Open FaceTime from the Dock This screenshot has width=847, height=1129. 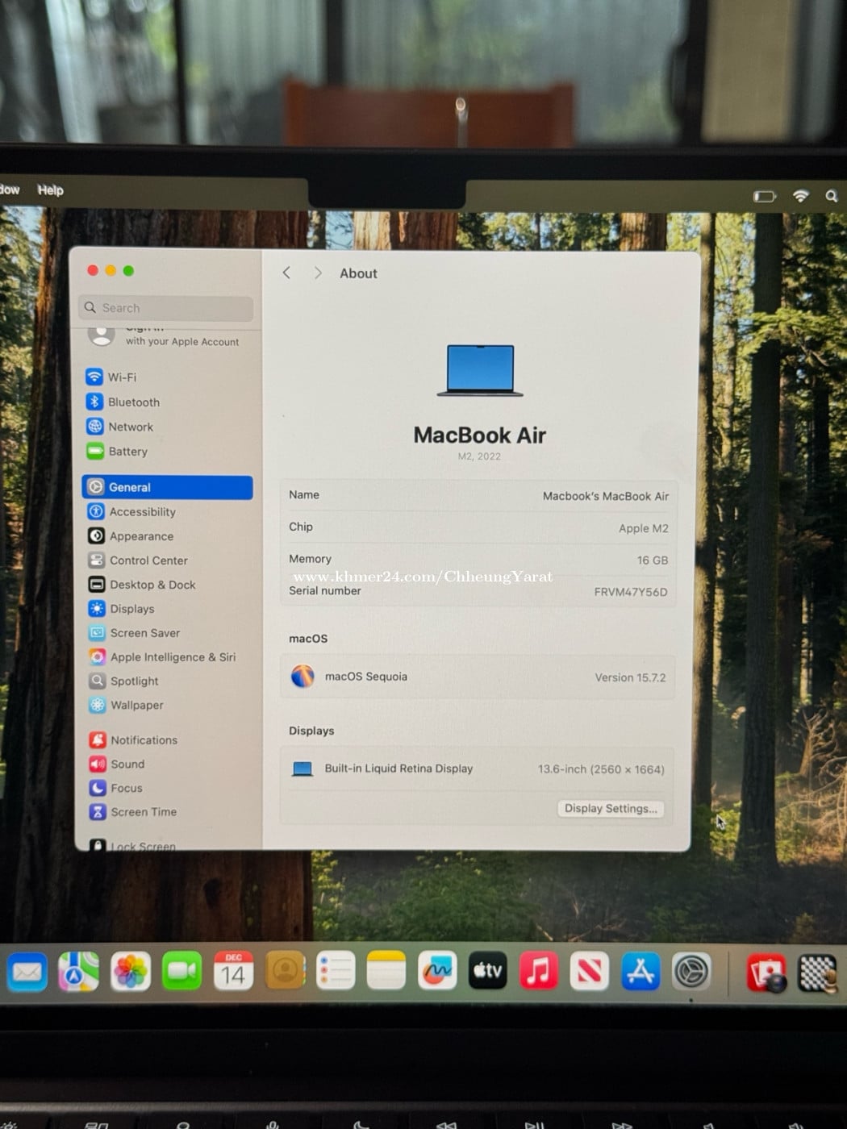181,972
